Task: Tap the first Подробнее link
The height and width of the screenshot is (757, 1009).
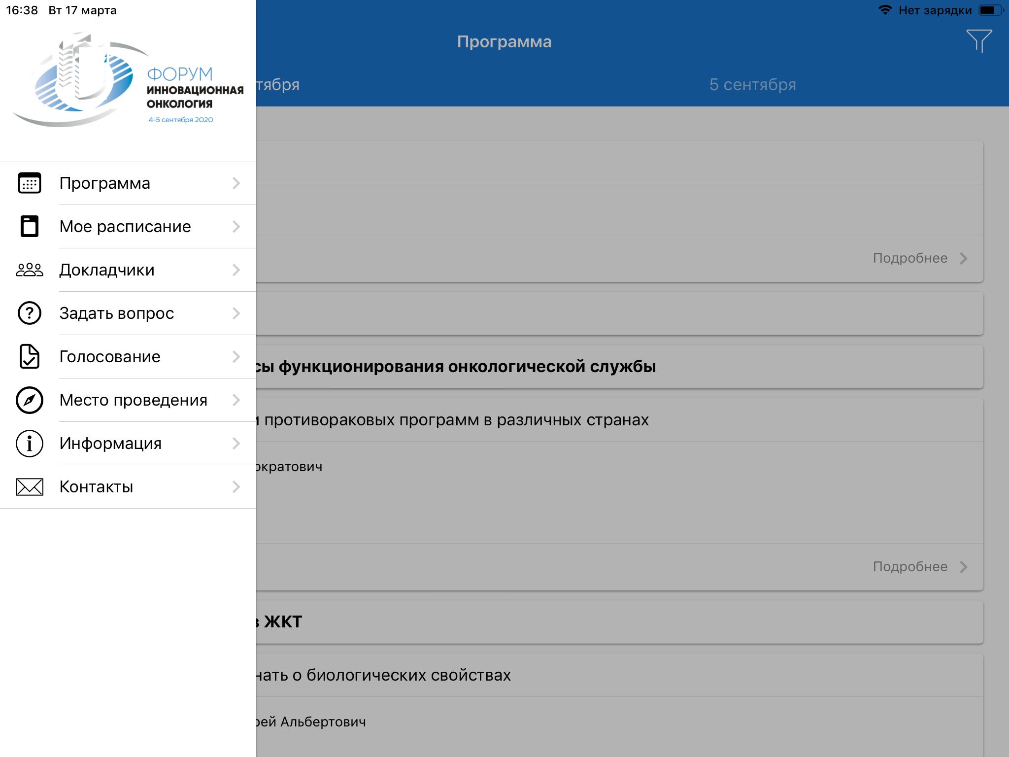Action: click(919, 258)
